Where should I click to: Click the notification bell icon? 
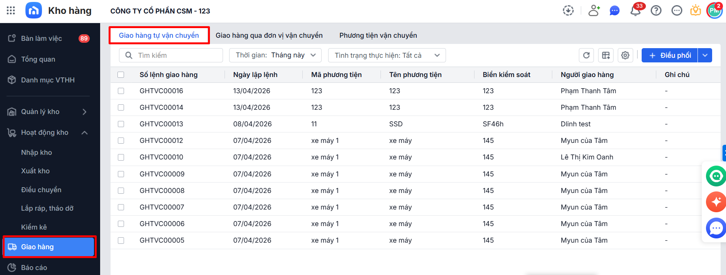coord(635,10)
